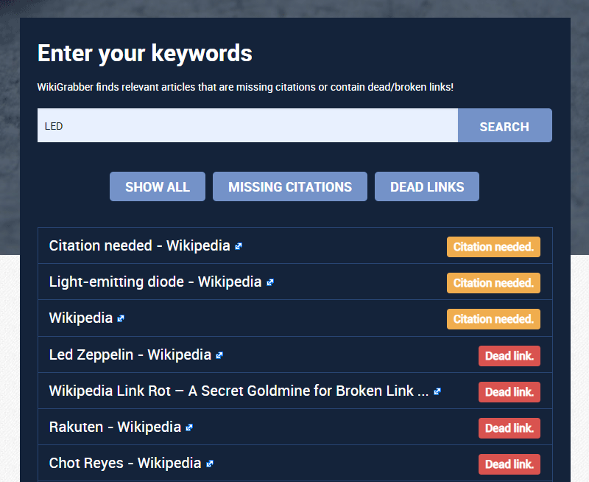The image size is (589, 482).
Task: Click the keyword input field containing LED
Action: pos(247,125)
